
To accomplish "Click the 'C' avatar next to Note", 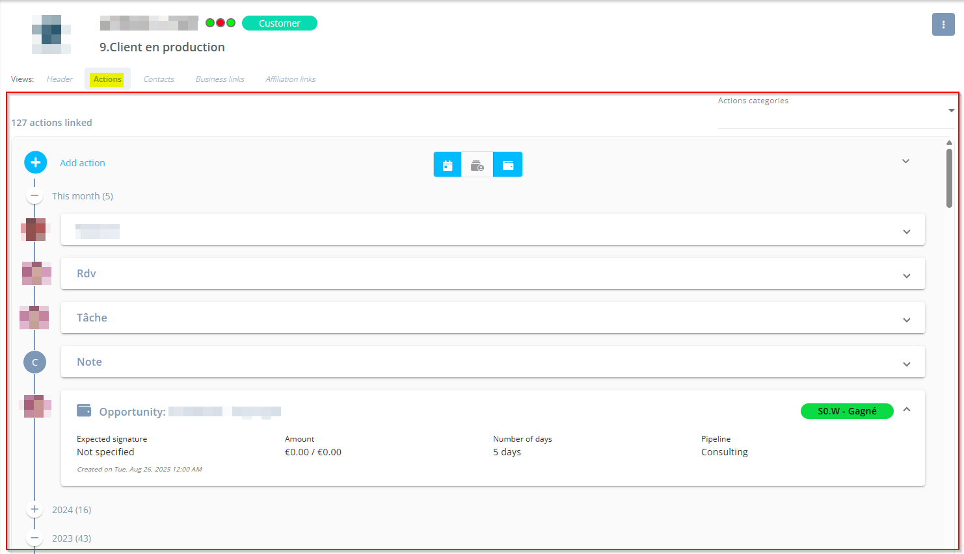I will tap(35, 362).
